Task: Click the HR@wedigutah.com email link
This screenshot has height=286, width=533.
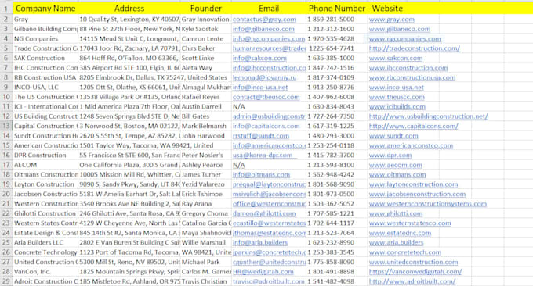Action: tap(263, 272)
